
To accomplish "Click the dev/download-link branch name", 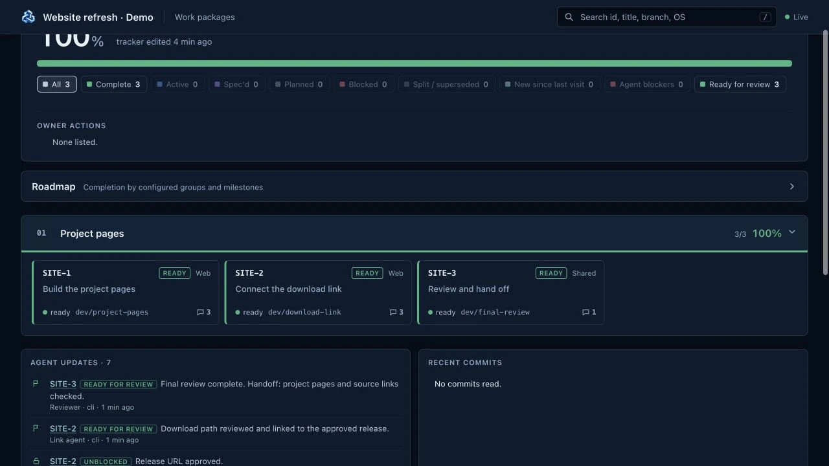I will 304,312.
